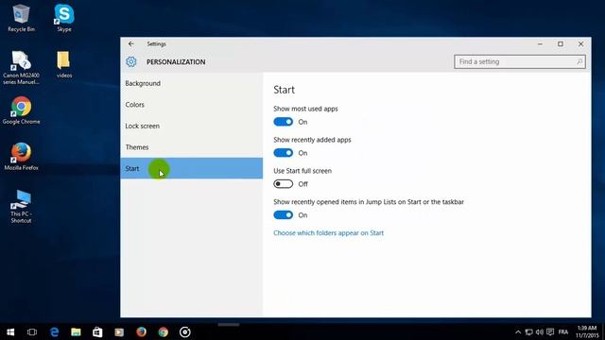This screenshot has height=340, width=605.
Task: Click the Find a setting search box
Action: pyautogui.click(x=520, y=61)
